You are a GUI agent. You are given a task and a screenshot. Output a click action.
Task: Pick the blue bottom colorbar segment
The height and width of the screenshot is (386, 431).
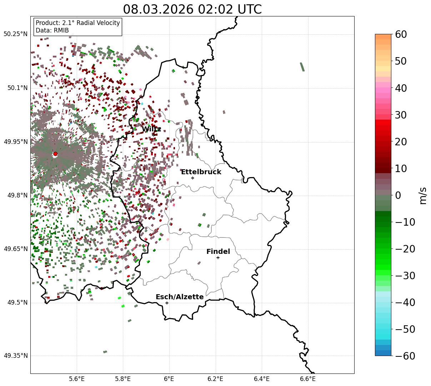point(383,353)
